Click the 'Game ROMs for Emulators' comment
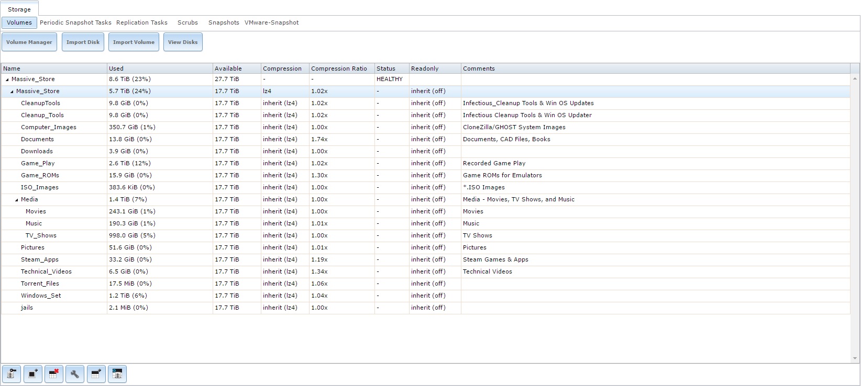Viewport: 861px width, 386px height. click(x=502, y=176)
